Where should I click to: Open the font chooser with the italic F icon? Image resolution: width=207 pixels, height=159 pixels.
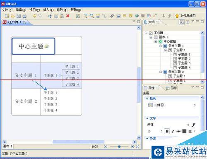click(193, 125)
